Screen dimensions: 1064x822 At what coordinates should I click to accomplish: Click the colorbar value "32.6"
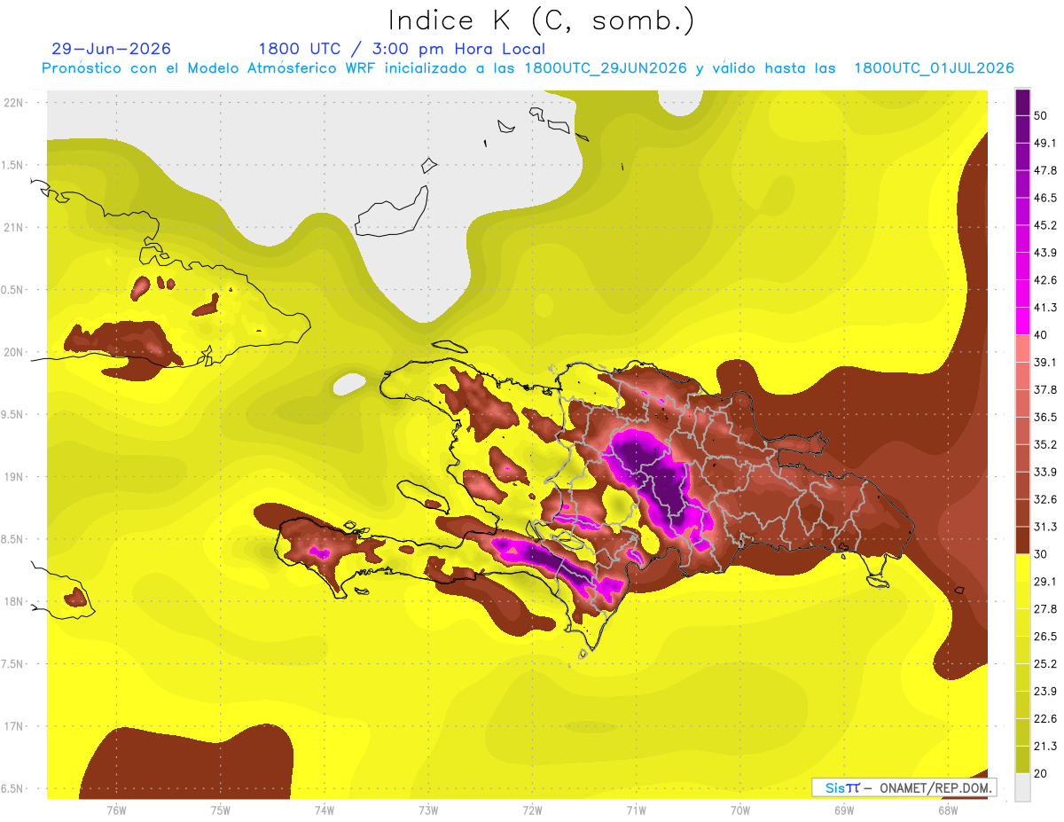coord(1045,500)
